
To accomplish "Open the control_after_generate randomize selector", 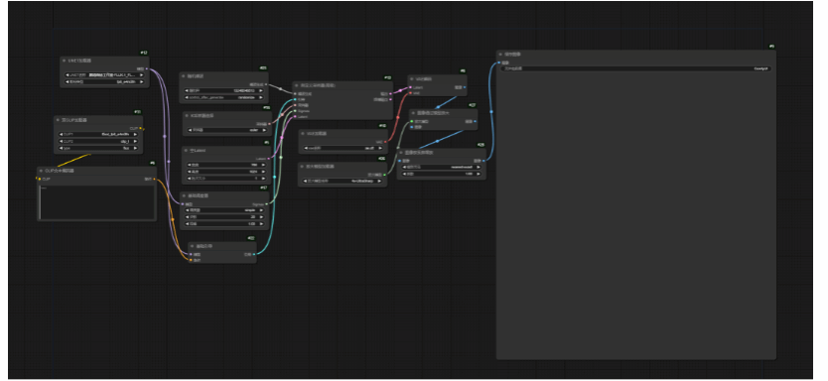I will coord(224,97).
